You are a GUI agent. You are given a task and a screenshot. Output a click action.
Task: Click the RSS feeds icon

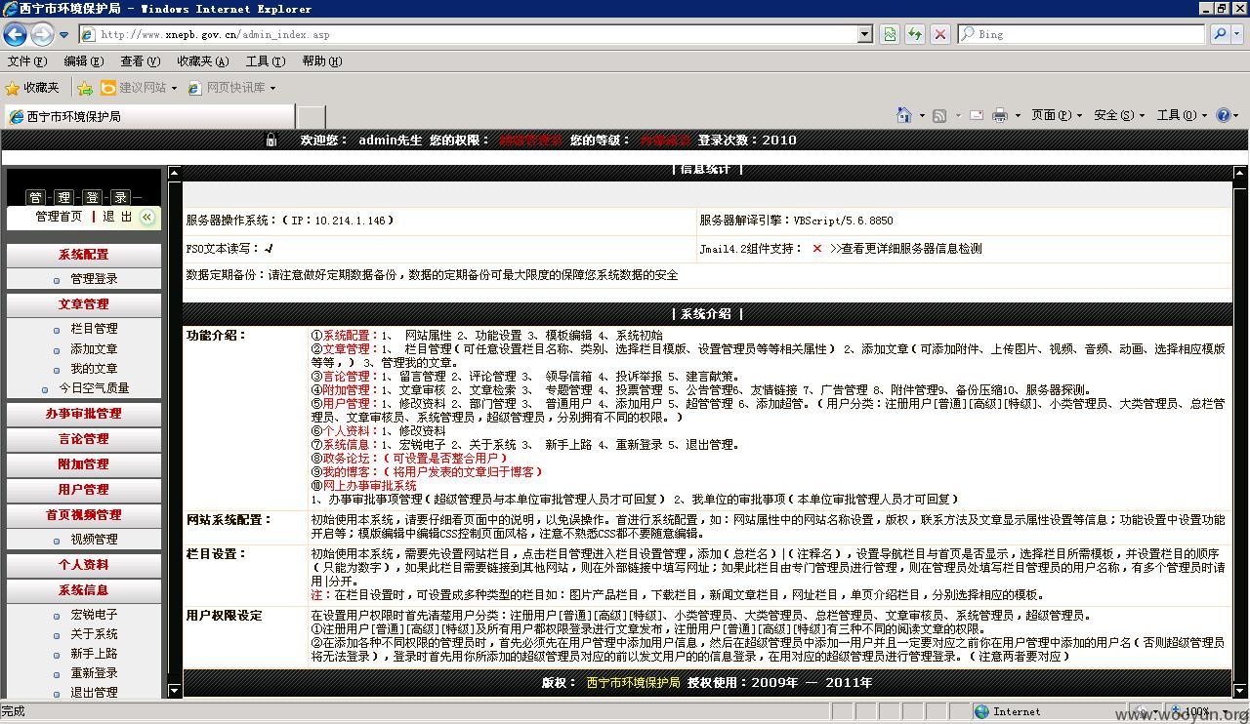[x=939, y=115]
